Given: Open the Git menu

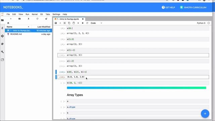Looking at the screenshot, I should [42, 14].
